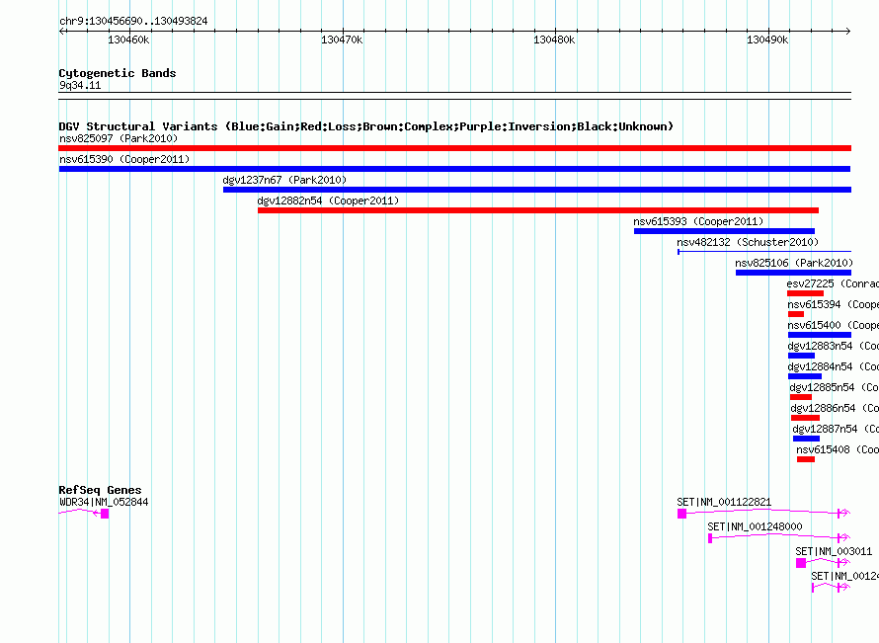Click the nsv615390 (Cooper2011) label
The width and height of the screenshot is (879, 643).
pyautogui.click(x=124, y=159)
